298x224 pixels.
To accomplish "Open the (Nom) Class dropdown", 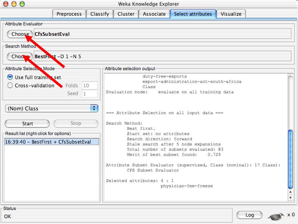I will tap(52, 108).
